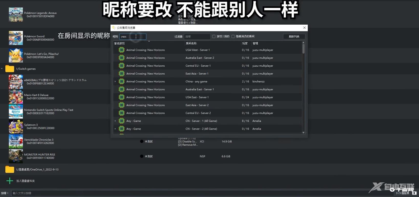Viewport: 419px width, 197px height.
Task: Click the chip icon for Central EU - Server 2
Action: (x=122, y=113)
